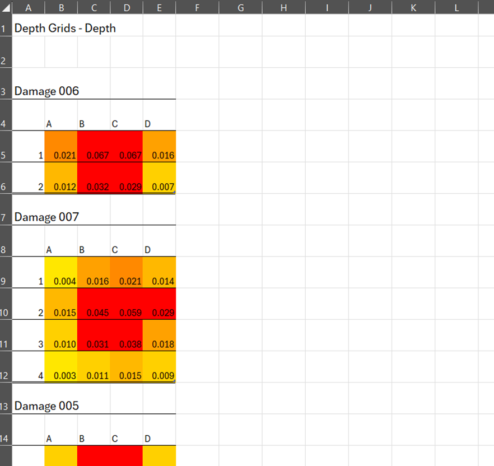
Task: Select column E header
Action: coord(160,7)
